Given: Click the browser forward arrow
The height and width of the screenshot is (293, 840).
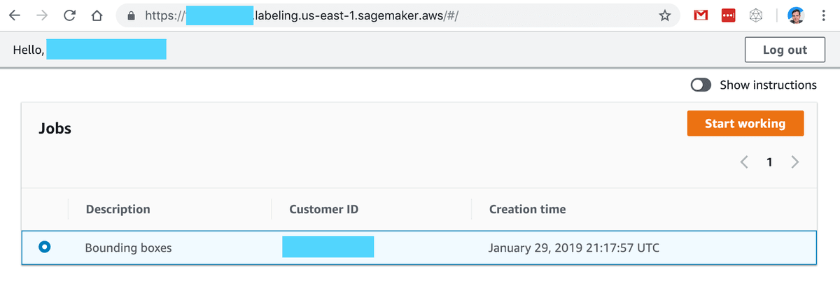Looking at the screenshot, I should tap(42, 15).
